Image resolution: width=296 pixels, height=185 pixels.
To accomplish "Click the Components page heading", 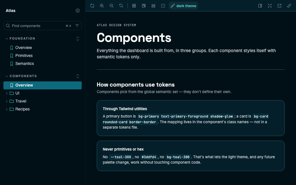I will pyautogui.click(x=134, y=38).
